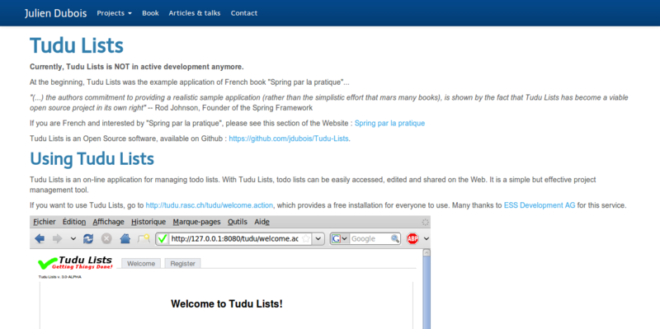
Task: Visit the tudu.rasc.ch welcome.action link
Action: tap(210, 205)
